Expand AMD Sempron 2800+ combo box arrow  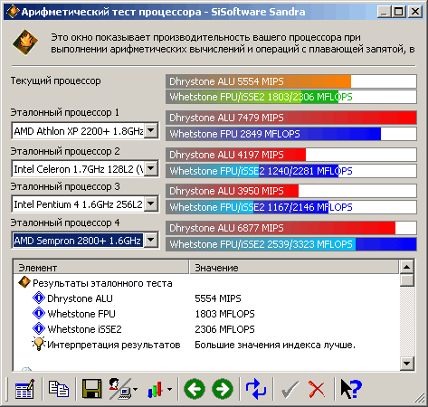pyautogui.click(x=151, y=241)
